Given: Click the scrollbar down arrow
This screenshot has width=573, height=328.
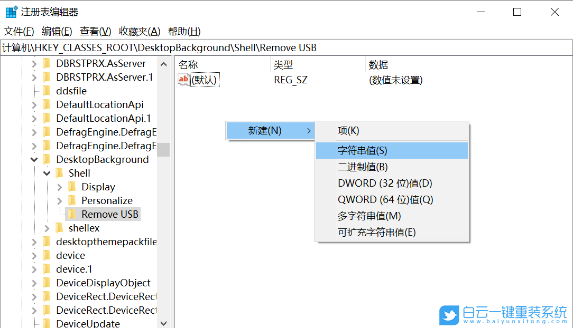Looking at the screenshot, I should pyautogui.click(x=163, y=322).
